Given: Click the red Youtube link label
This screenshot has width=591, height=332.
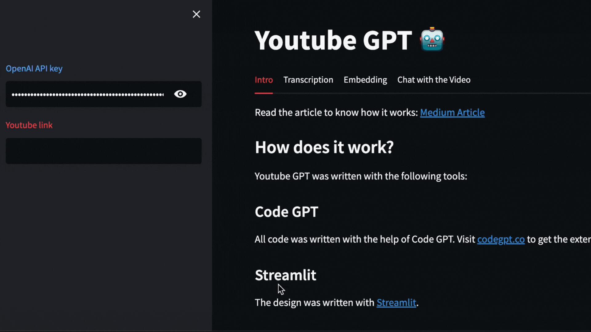Looking at the screenshot, I should (x=29, y=125).
